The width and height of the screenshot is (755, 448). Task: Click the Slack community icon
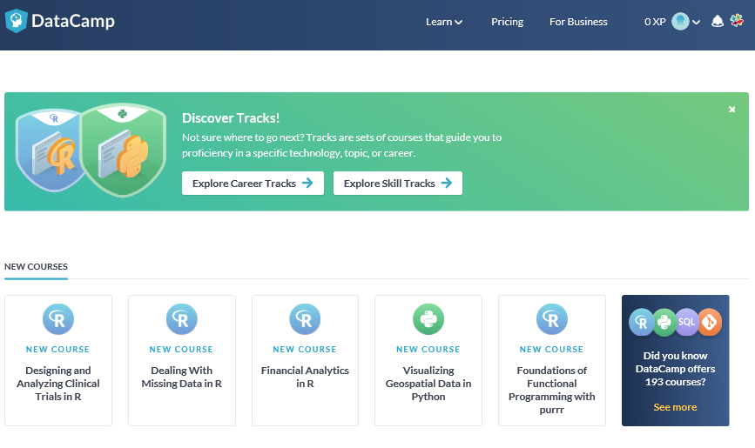click(x=737, y=20)
